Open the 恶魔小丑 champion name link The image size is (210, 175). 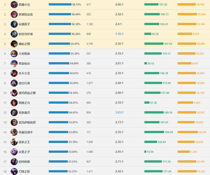(x=24, y=5)
